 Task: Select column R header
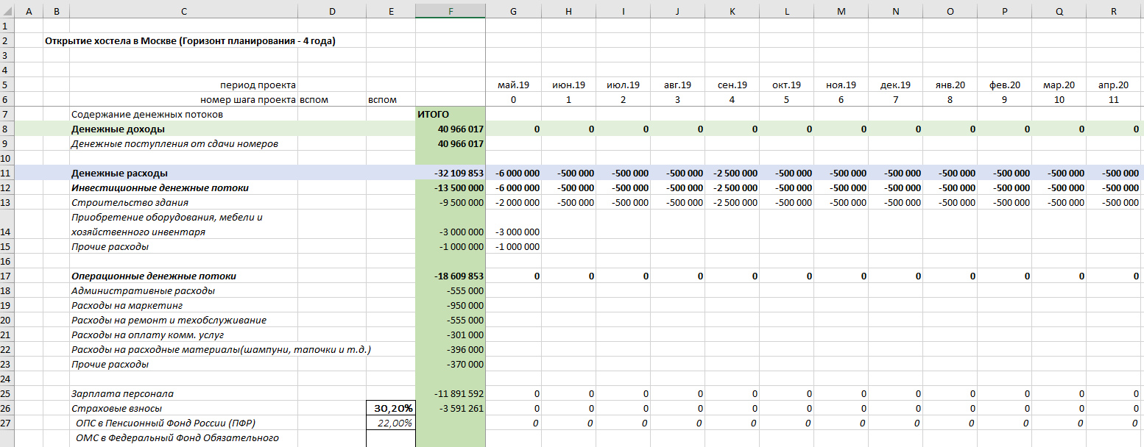[x=1113, y=11]
